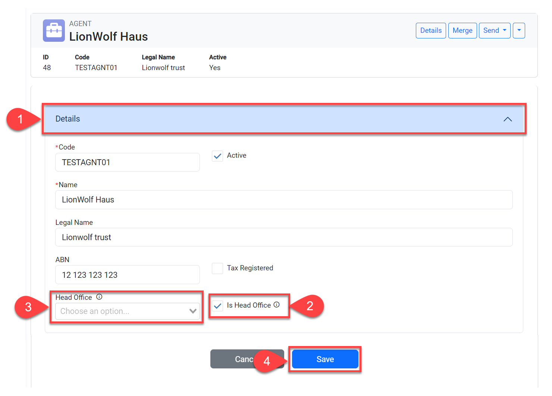Image resolution: width=552 pixels, height=396 pixels.
Task: Click the Code input field
Action: coord(127,163)
